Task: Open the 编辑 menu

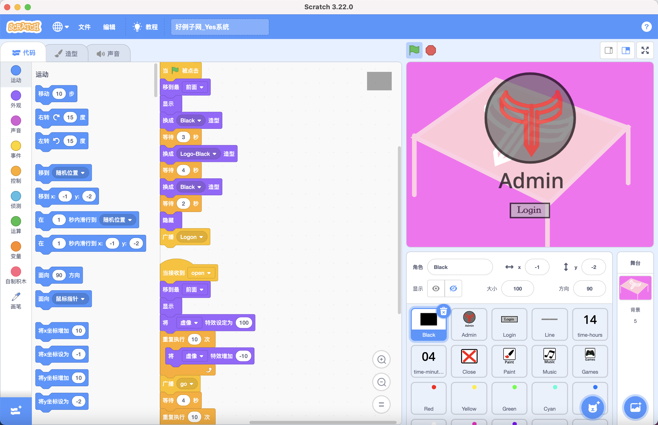Action: tap(109, 27)
